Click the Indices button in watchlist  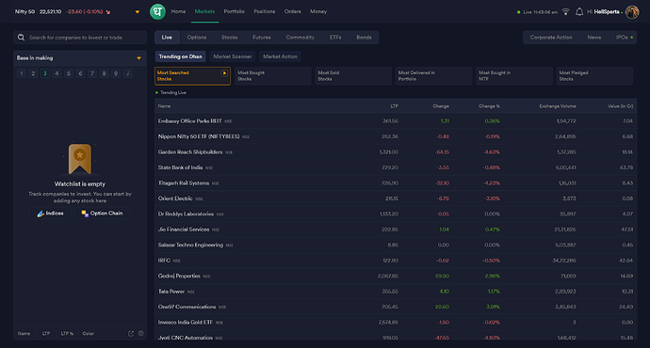pyautogui.click(x=51, y=214)
